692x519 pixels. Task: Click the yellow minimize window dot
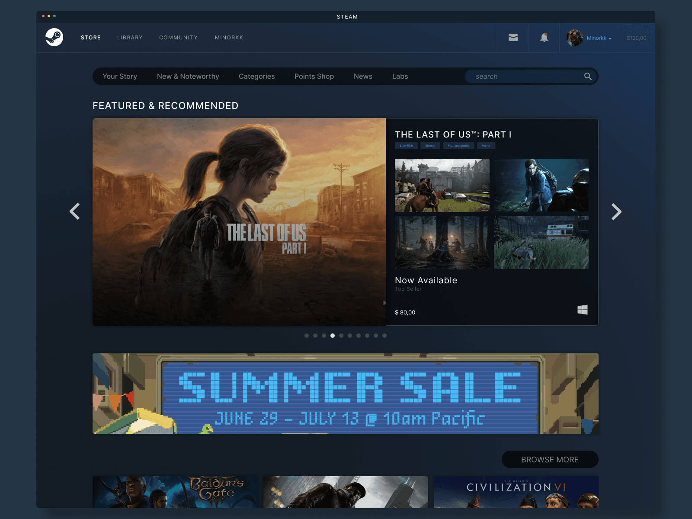pos(49,16)
